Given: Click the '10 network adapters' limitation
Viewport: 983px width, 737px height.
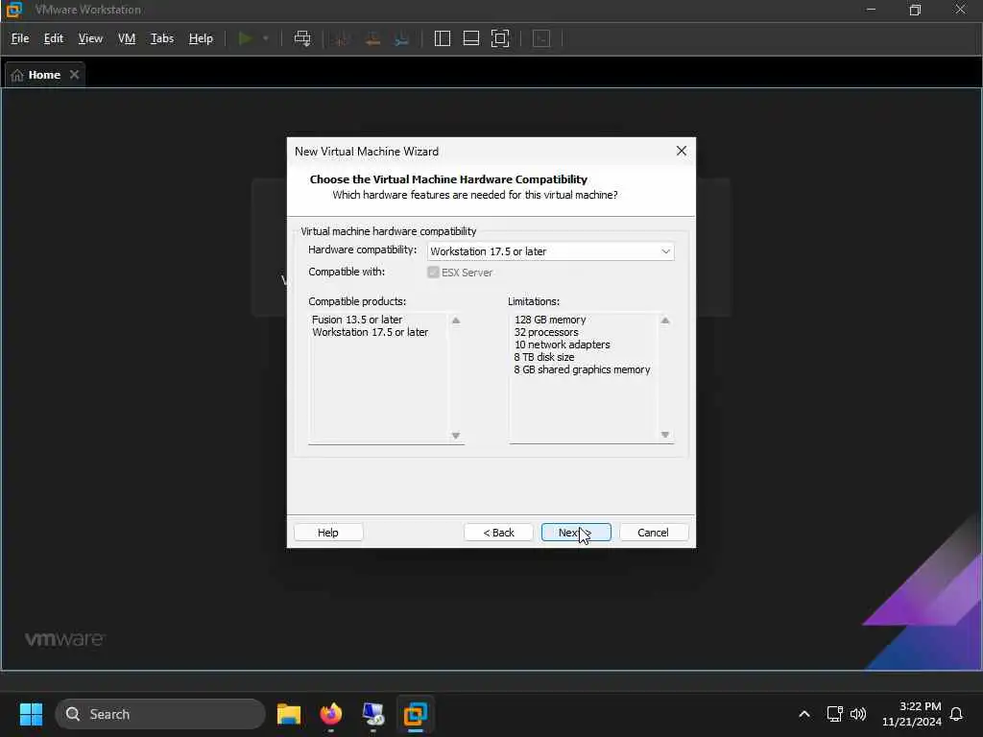Looking at the screenshot, I should coord(562,345).
